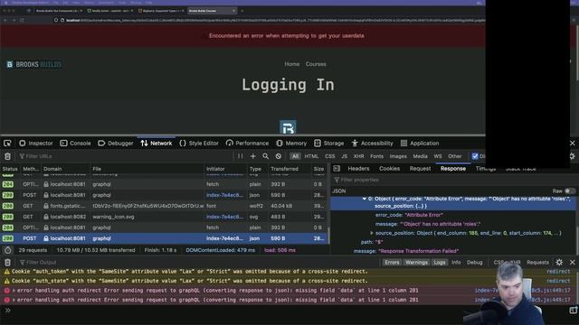Enable the Info console filter
This screenshot has height=325, width=579.
tap(456, 263)
